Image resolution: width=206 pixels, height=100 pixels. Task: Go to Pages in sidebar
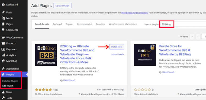(x=9, y=24)
